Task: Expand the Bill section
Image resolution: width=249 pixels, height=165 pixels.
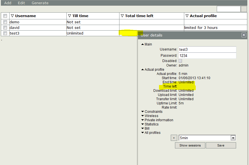Action: (x=145, y=129)
